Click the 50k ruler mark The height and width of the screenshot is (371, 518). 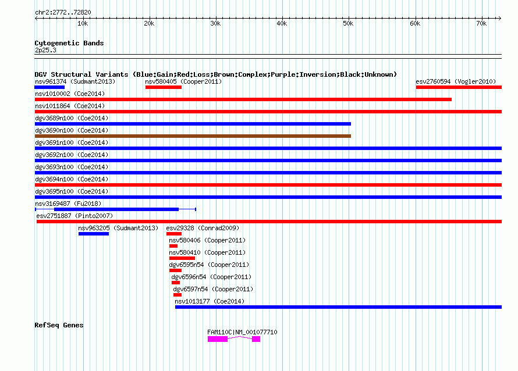coord(348,23)
